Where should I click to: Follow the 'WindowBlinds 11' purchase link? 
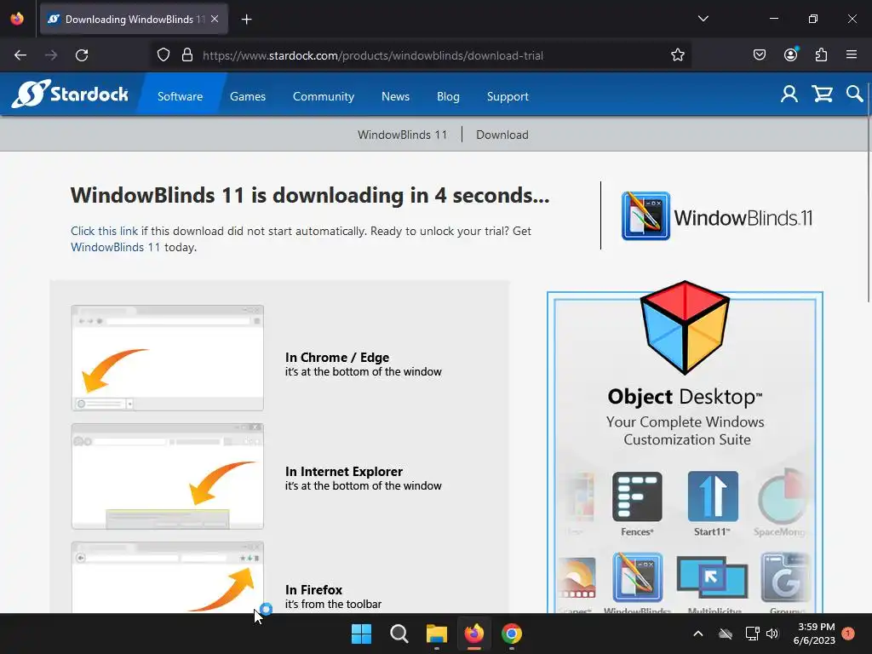pos(115,247)
